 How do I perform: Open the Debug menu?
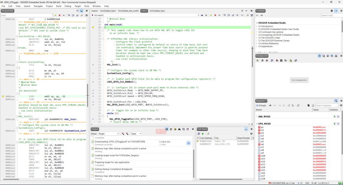pyautogui.click(x=68, y=6)
